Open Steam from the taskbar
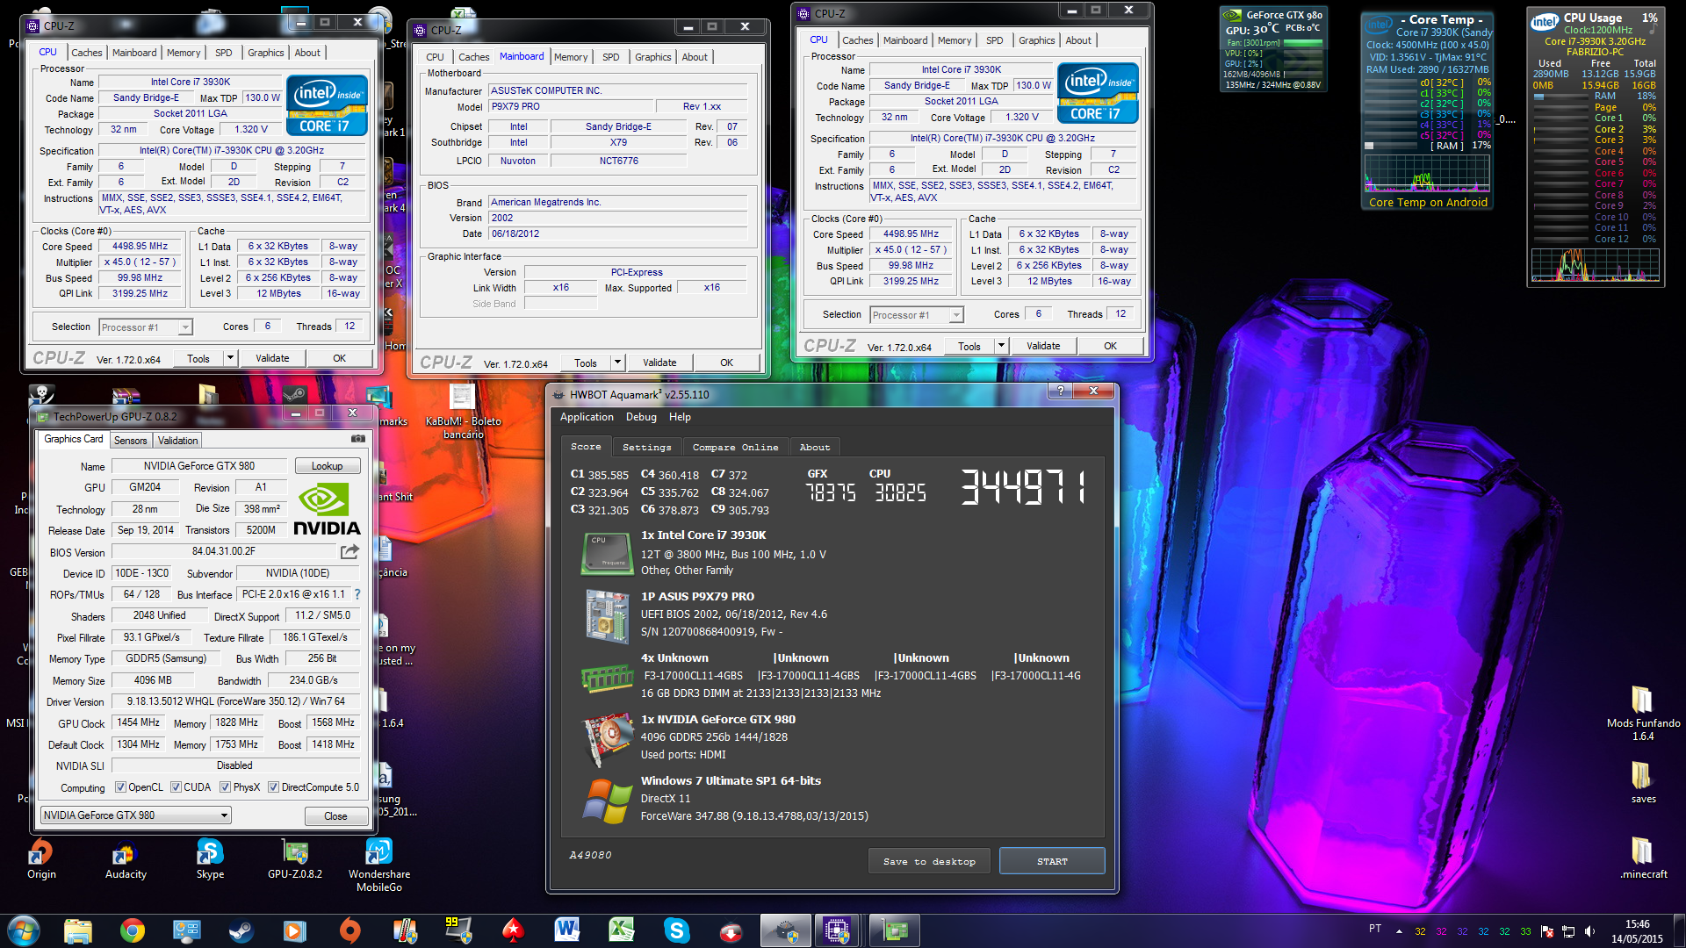The image size is (1686, 948). 241,930
